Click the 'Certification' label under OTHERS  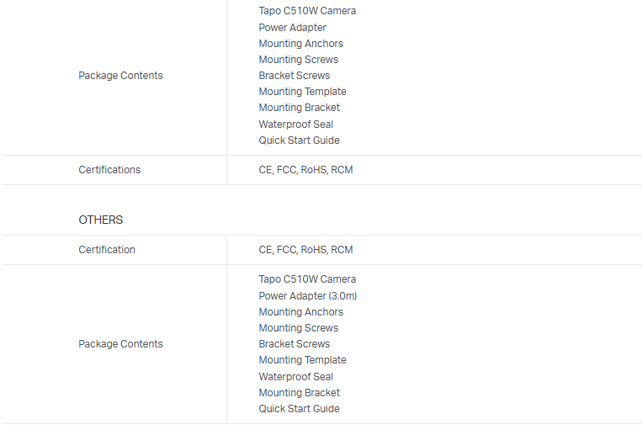107,250
